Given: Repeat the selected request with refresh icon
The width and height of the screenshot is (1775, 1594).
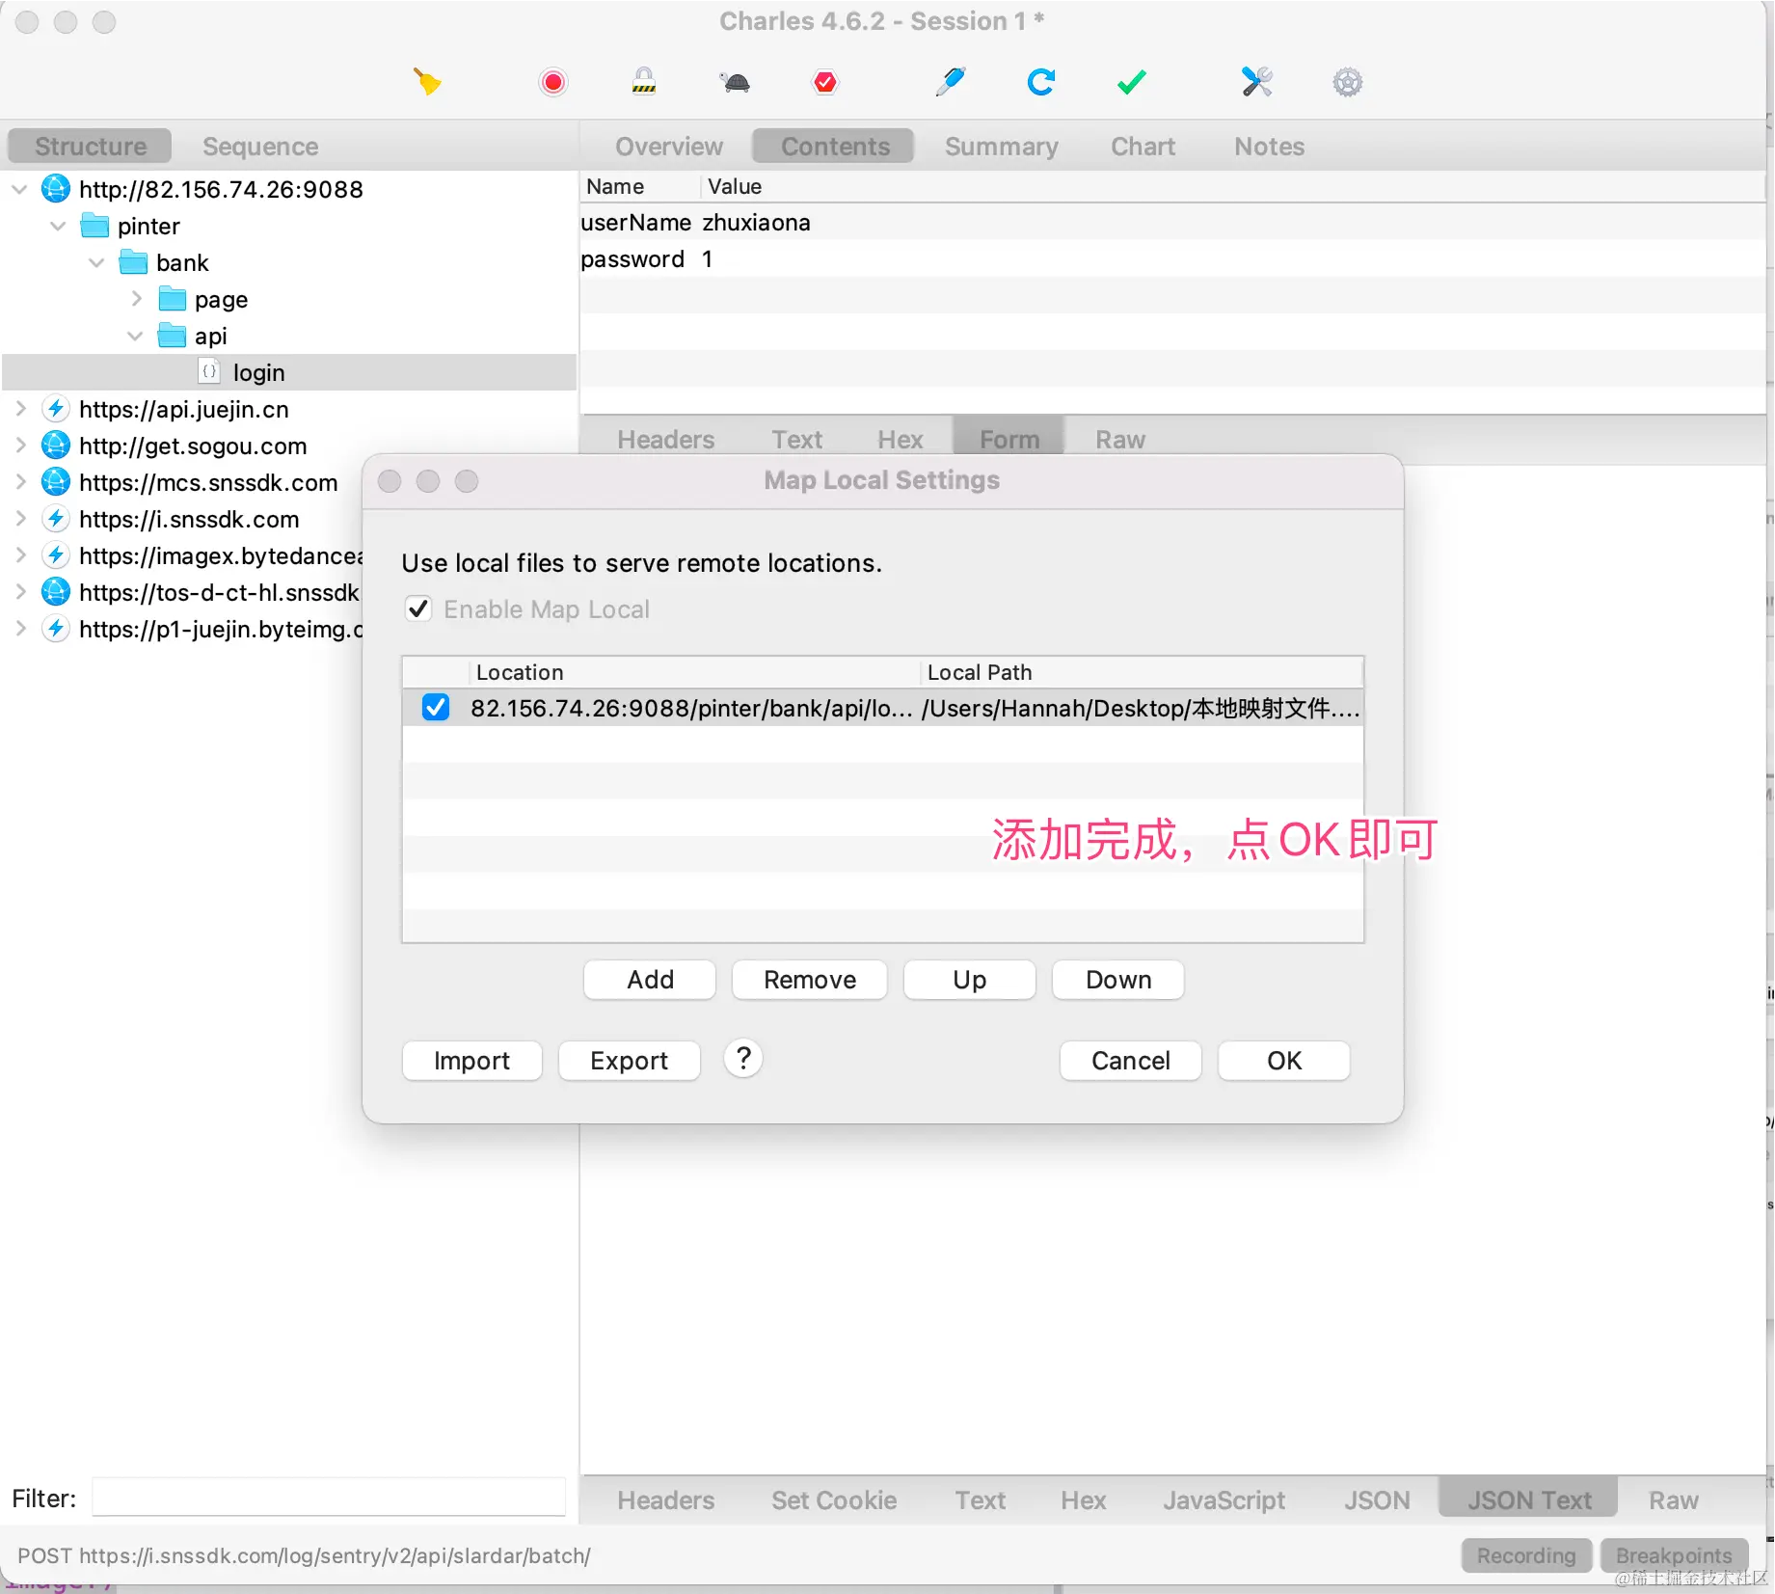Looking at the screenshot, I should coord(1041,82).
